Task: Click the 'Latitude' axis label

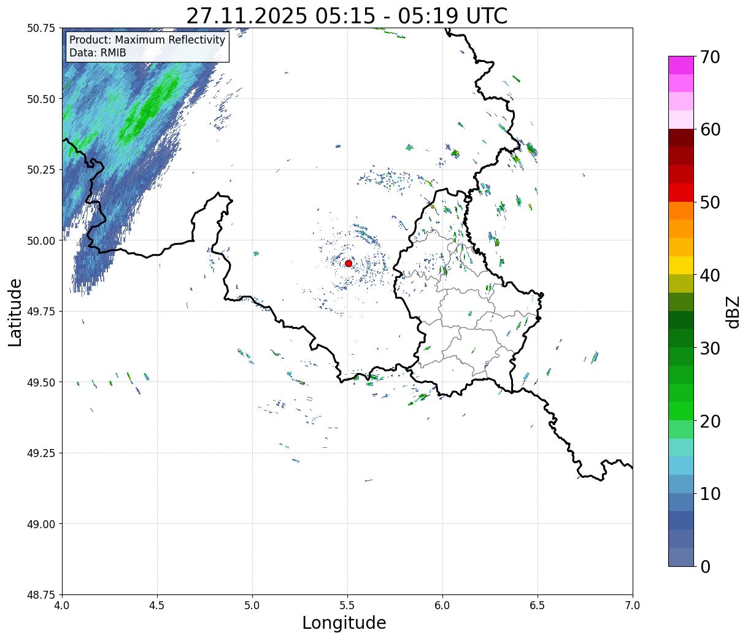Action: pos(15,312)
